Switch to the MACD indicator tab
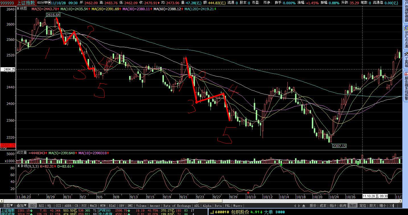This screenshot has height=215, width=408. tap(93, 206)
